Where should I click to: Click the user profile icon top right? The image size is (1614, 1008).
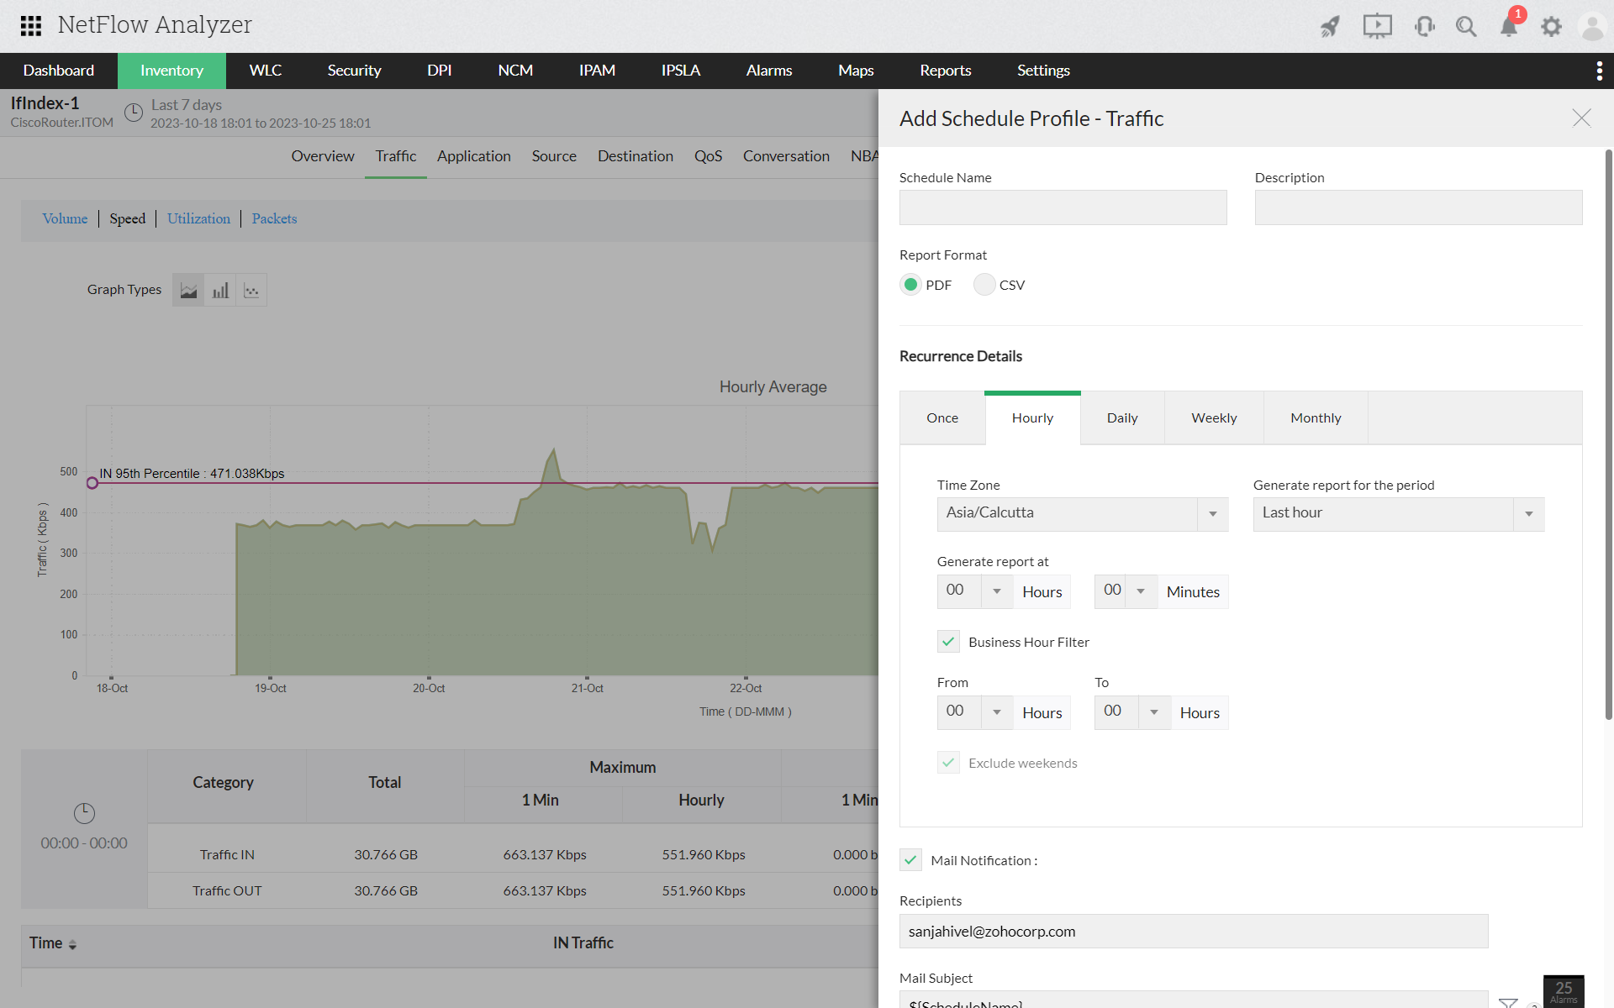click(1592, 25)
